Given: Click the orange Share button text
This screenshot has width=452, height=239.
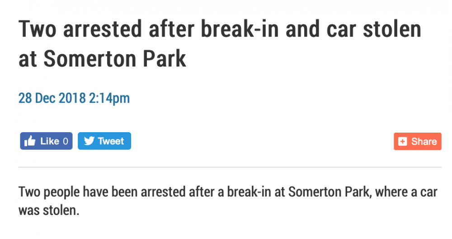Looking at the screenshot, I should pos(424,142).
